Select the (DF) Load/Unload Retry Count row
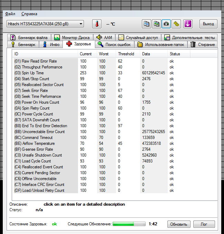Viewport: 224px width, 234px height. [101, 190]
